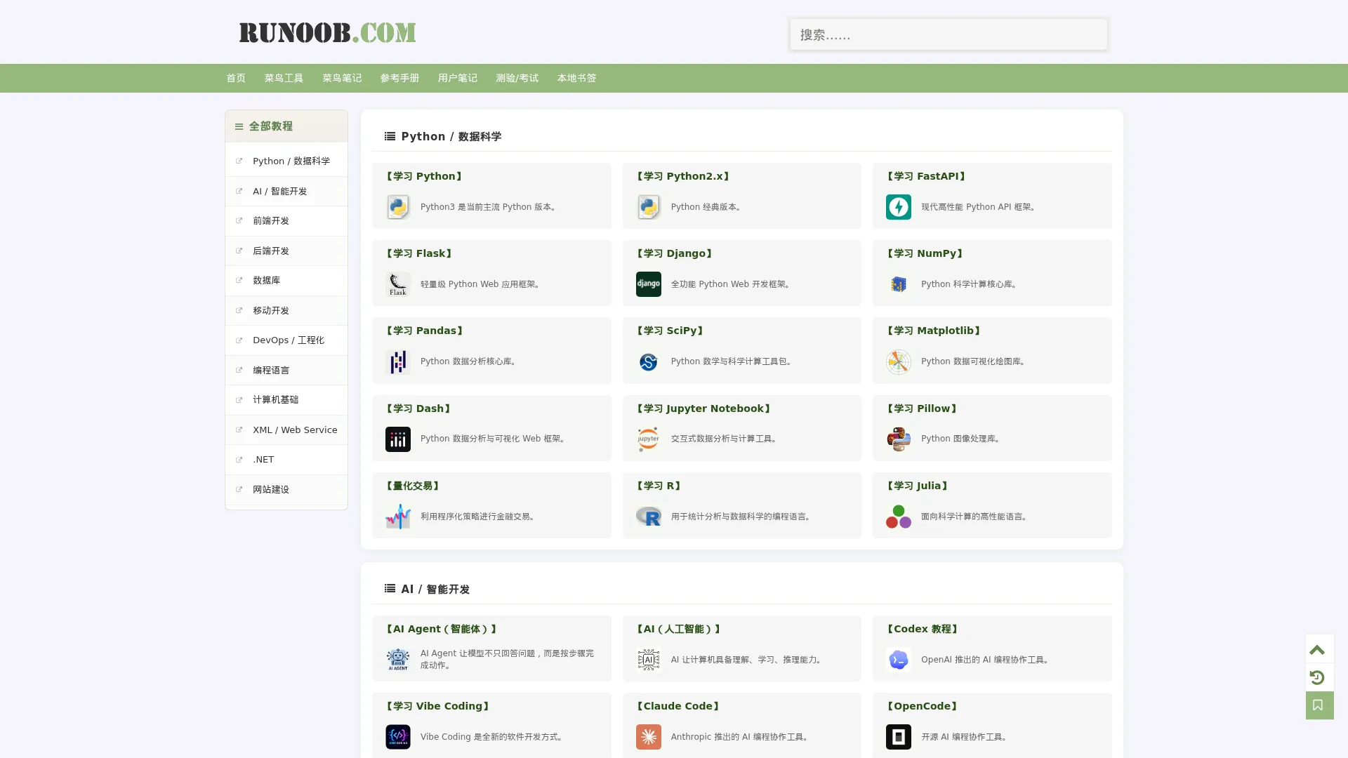
Task: Open the 【Codex 教程】 tutorial link
Action: (923, 629)
